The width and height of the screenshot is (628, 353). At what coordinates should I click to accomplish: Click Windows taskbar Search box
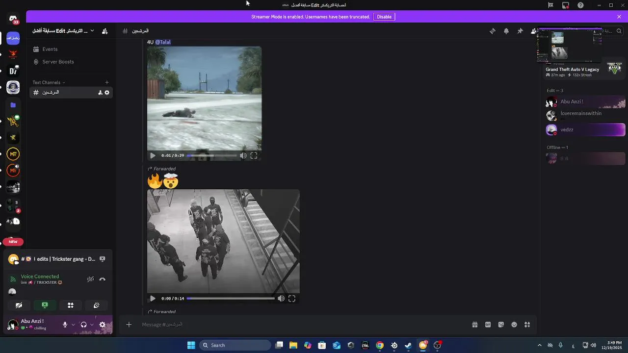[x=235, y=345]
